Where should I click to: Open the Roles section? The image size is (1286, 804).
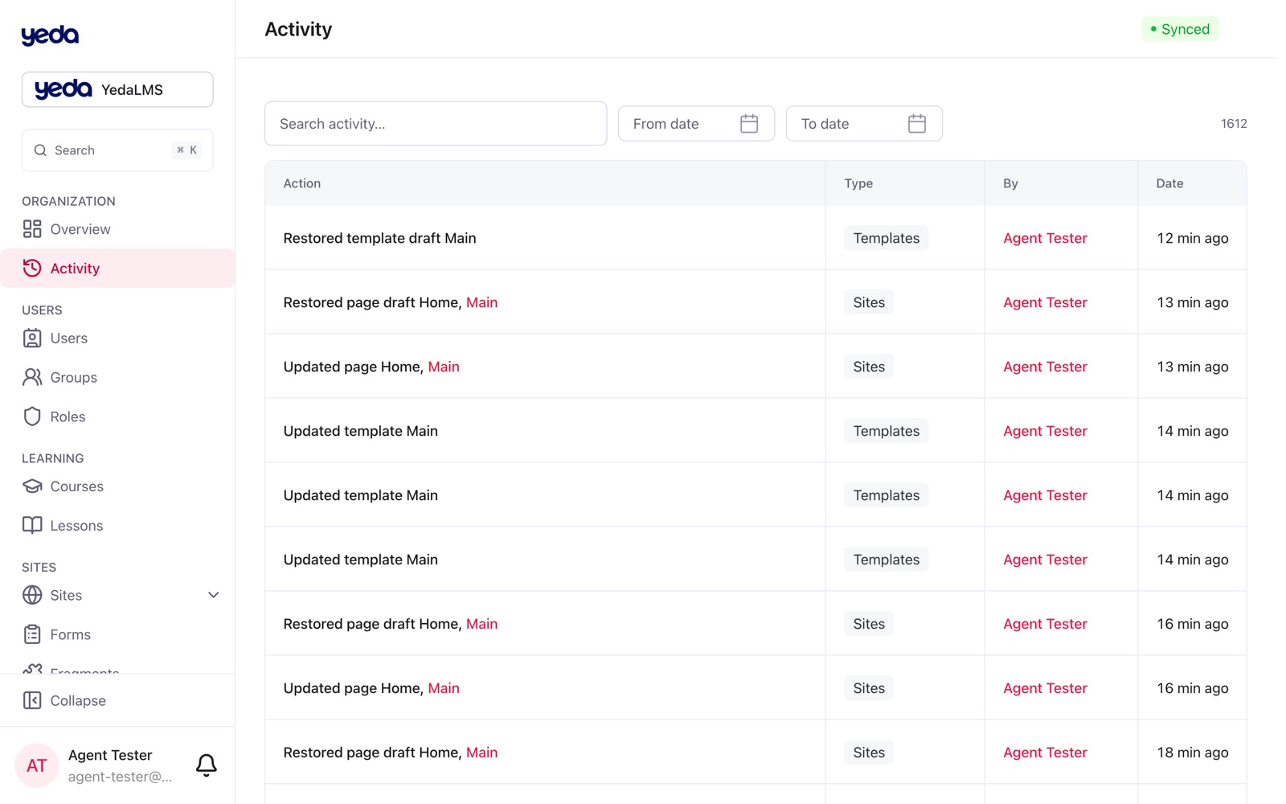pyautogui.click(x=68, y=416)
